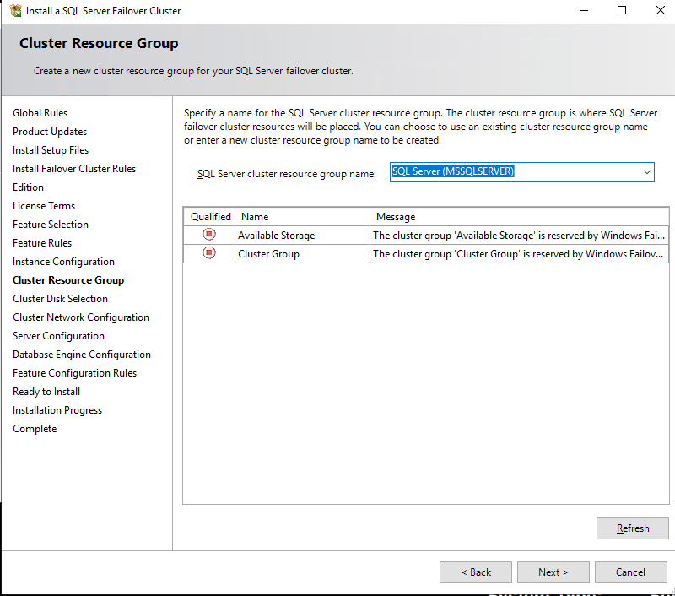Click the SQL Server cluster resource group name label

tap(286, 174)
